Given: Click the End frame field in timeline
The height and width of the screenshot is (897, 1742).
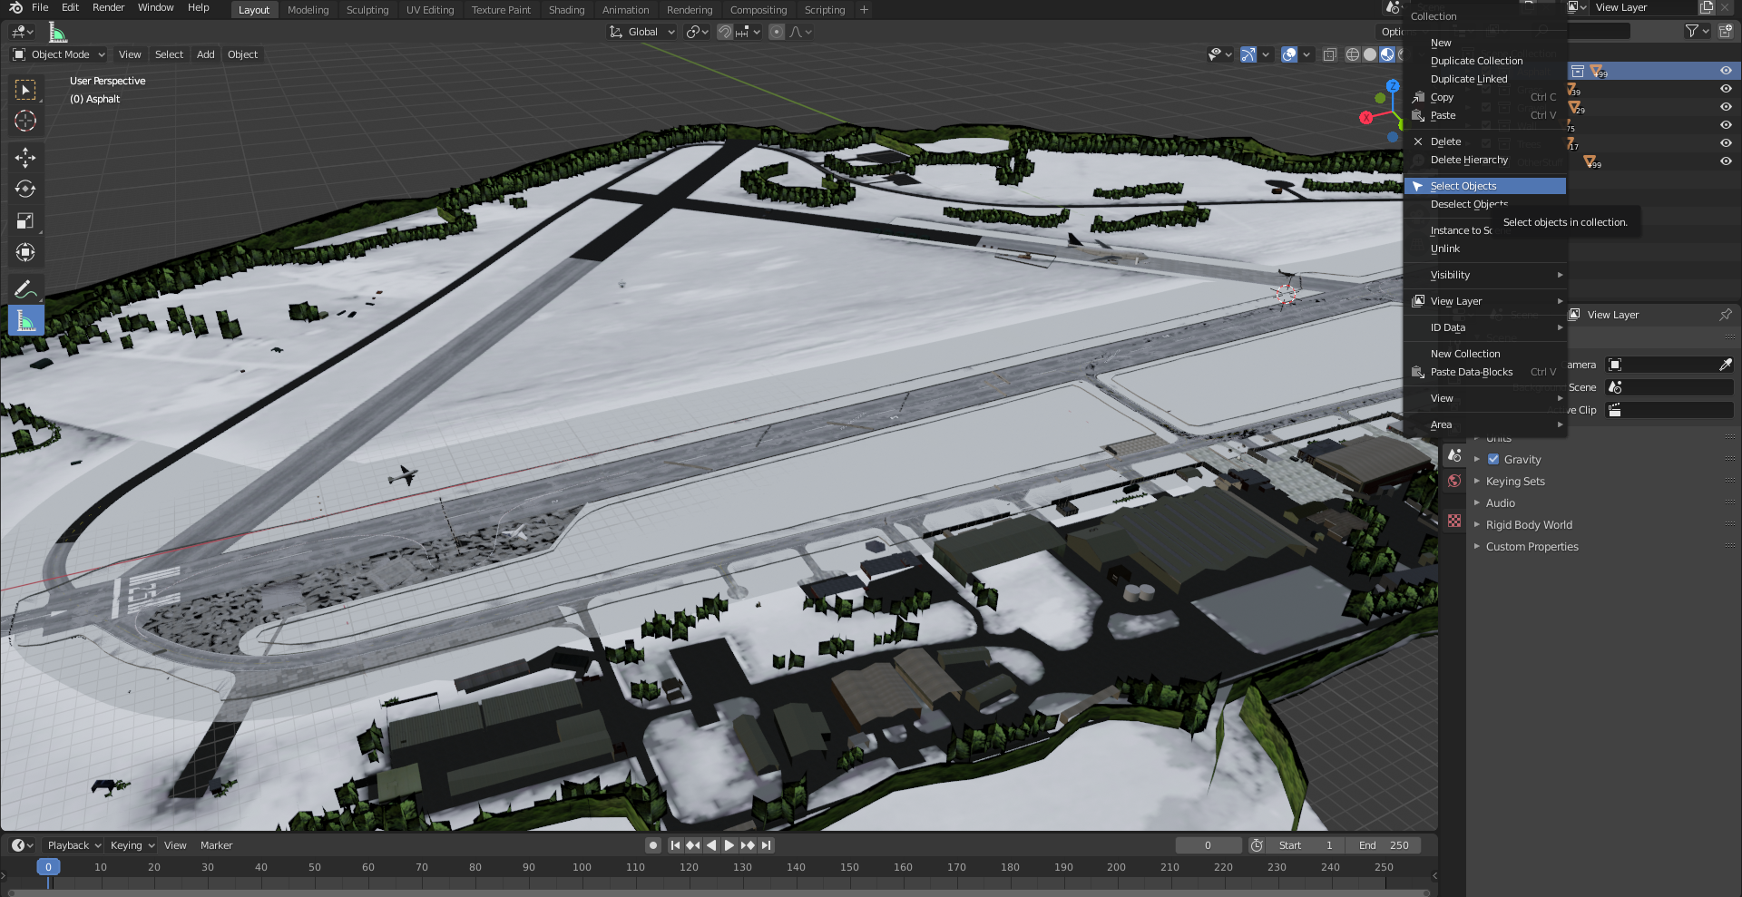Looking at the screenshot, I should 1385,845.
